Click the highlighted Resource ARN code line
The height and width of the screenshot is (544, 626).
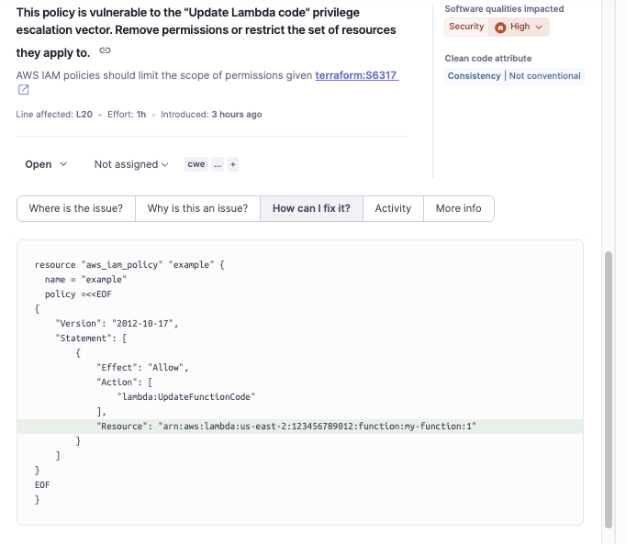tap(287, 427)
